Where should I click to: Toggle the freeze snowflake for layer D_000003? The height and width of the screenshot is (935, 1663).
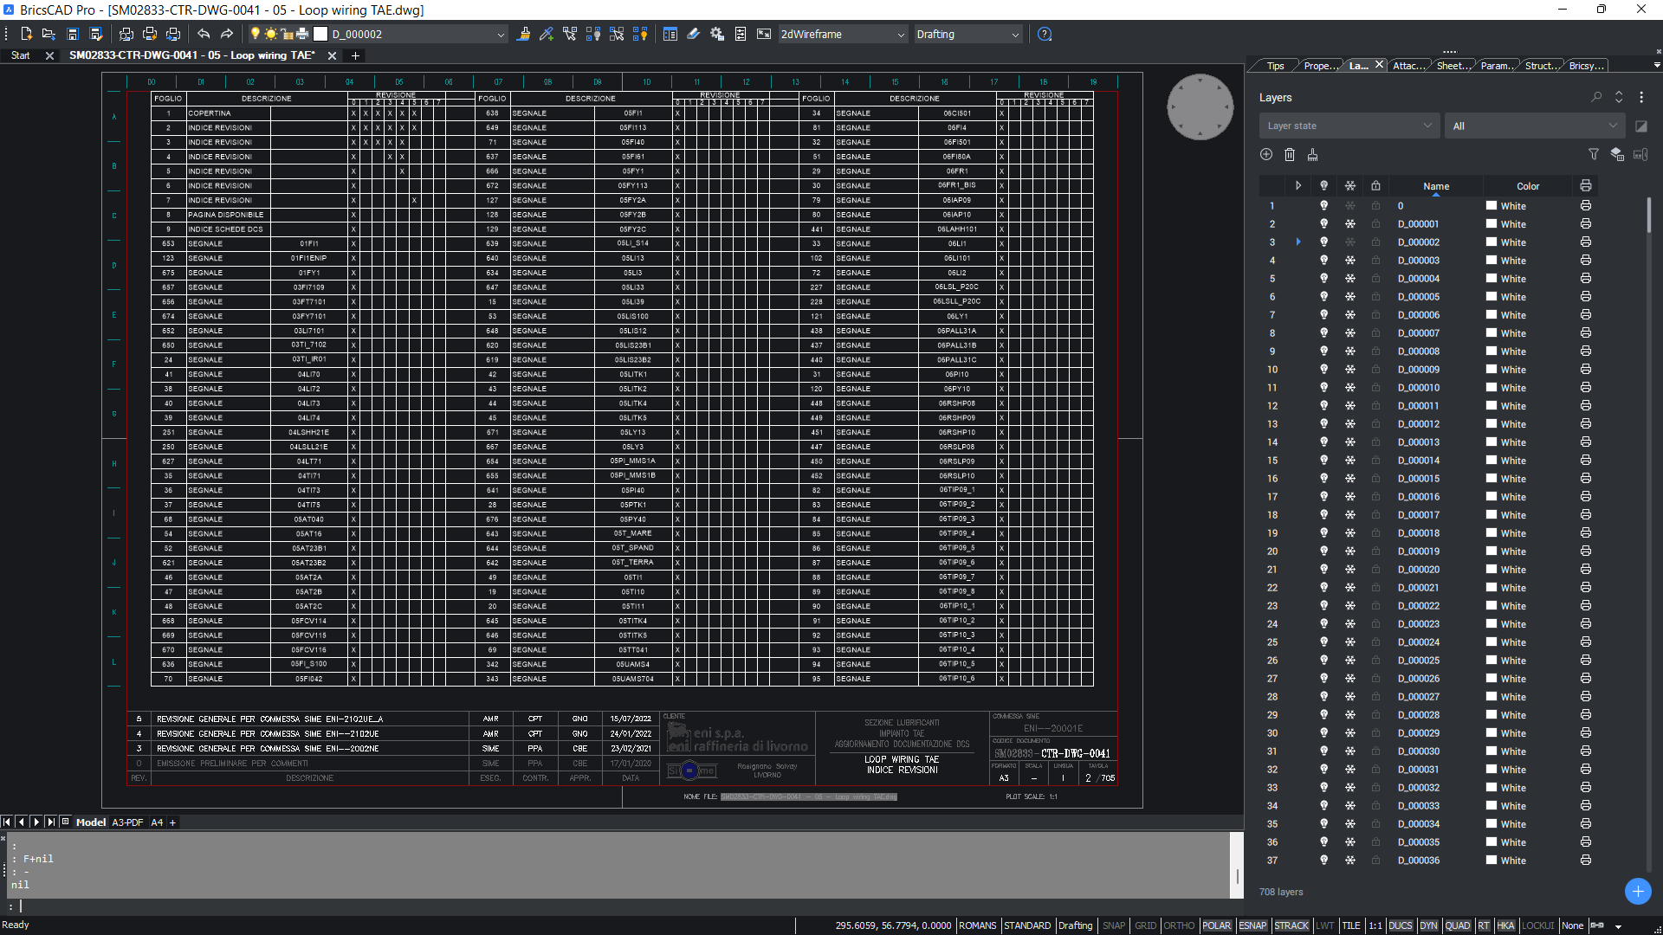point(1349,261)
